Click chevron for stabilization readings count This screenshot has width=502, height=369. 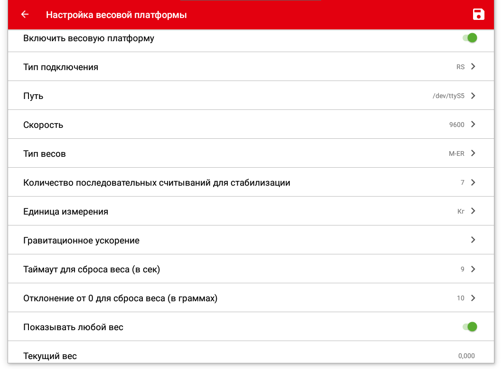tap(473, 182)
